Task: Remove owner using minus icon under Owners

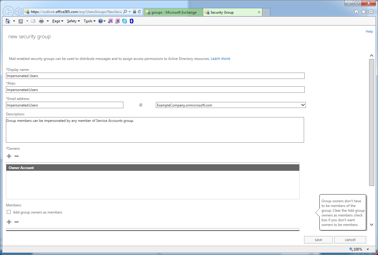Action: click(x=17, y=156)
